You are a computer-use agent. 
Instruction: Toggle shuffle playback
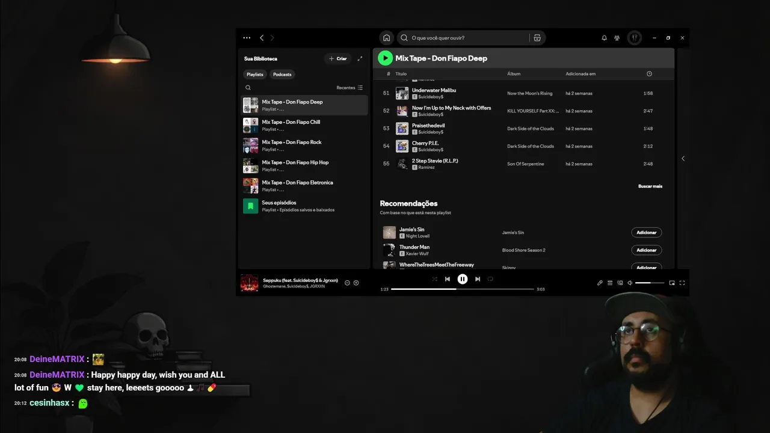(434, 279)
